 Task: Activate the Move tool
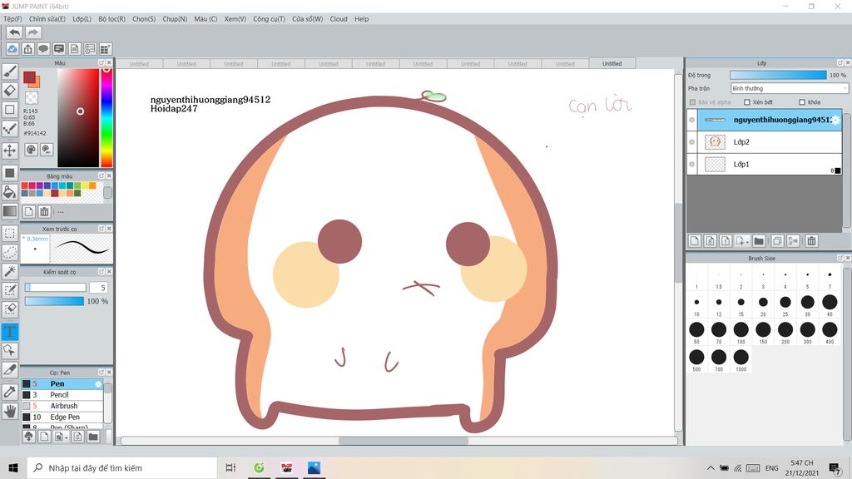tap(10, 151)
